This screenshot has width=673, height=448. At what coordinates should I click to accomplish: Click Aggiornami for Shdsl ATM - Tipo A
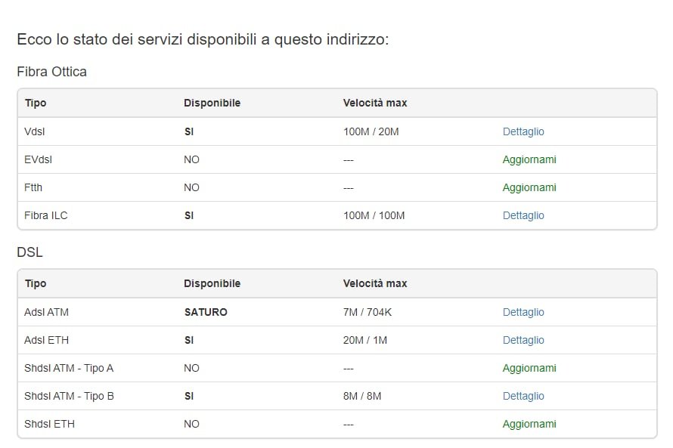point(529,368)
